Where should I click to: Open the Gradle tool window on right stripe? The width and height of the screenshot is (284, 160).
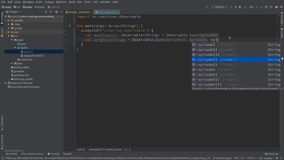click(x=282, y=33)
